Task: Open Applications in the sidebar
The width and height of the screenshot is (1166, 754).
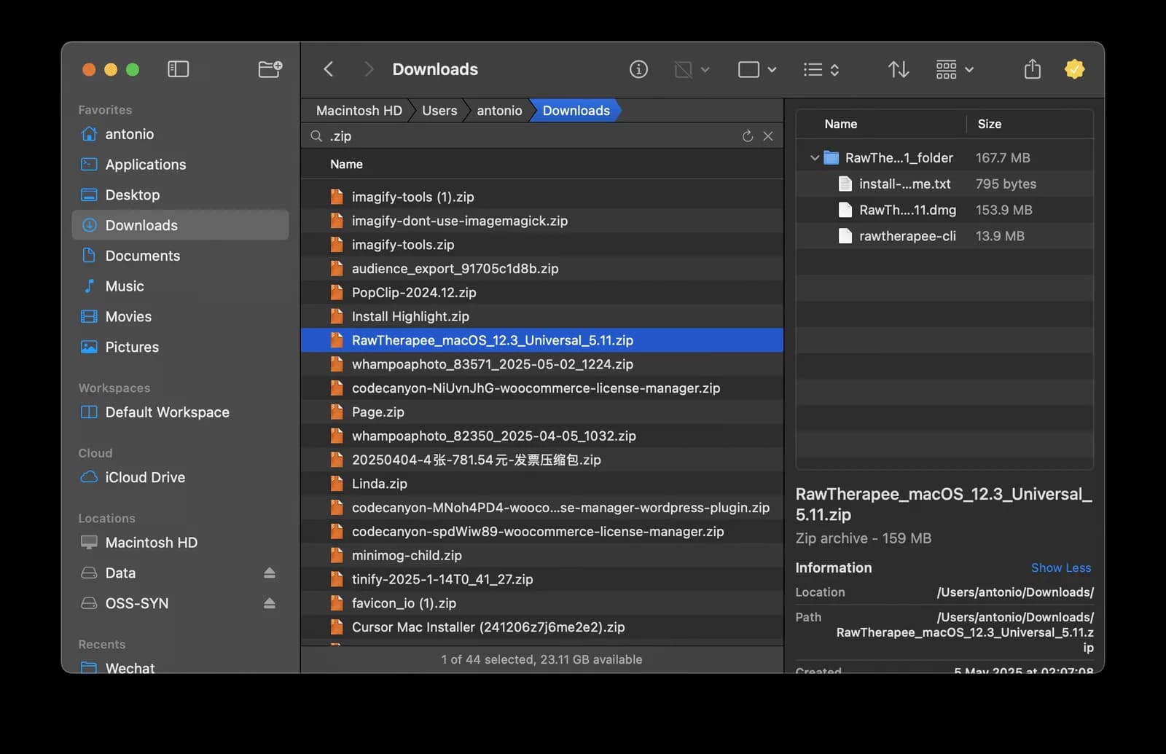Action: tap(180, 165)
